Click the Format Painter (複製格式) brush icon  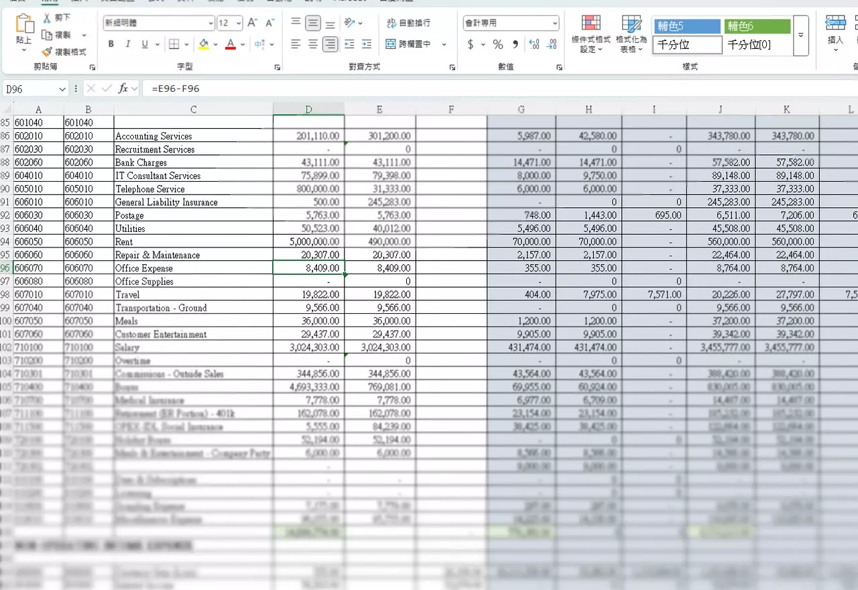coord(47,52)
